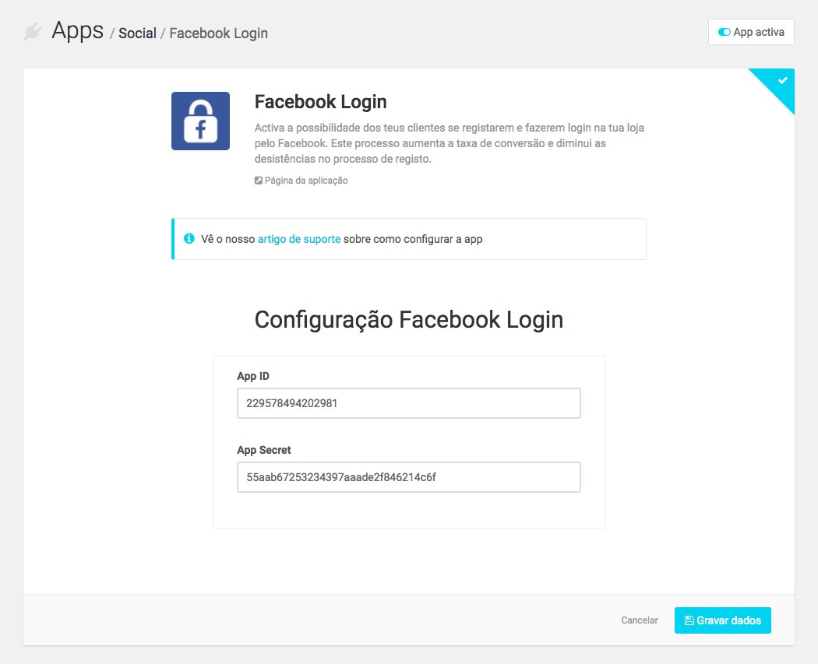818x664 pixels.
Task: Click the plug icon beside Apps
Action: tap(33, 31)
